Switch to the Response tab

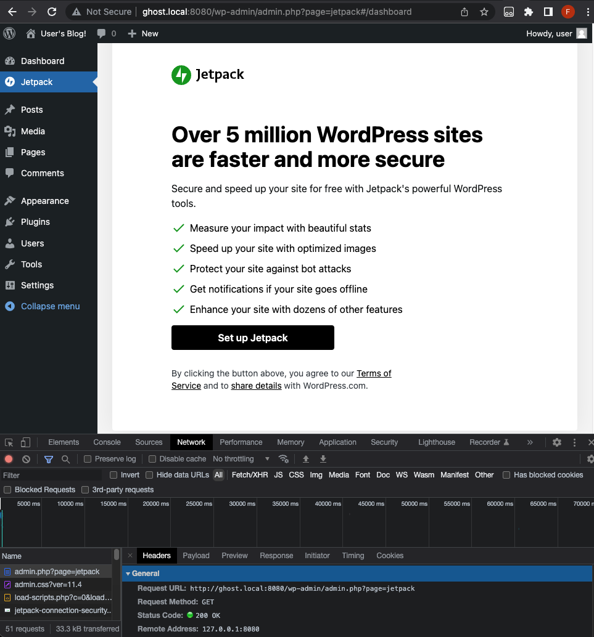point(276,555)
